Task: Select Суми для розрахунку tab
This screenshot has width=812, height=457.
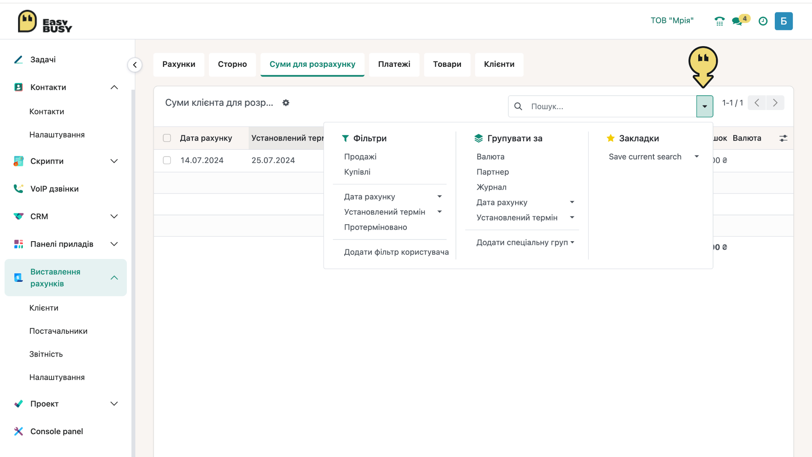Action: coord(313,64)
